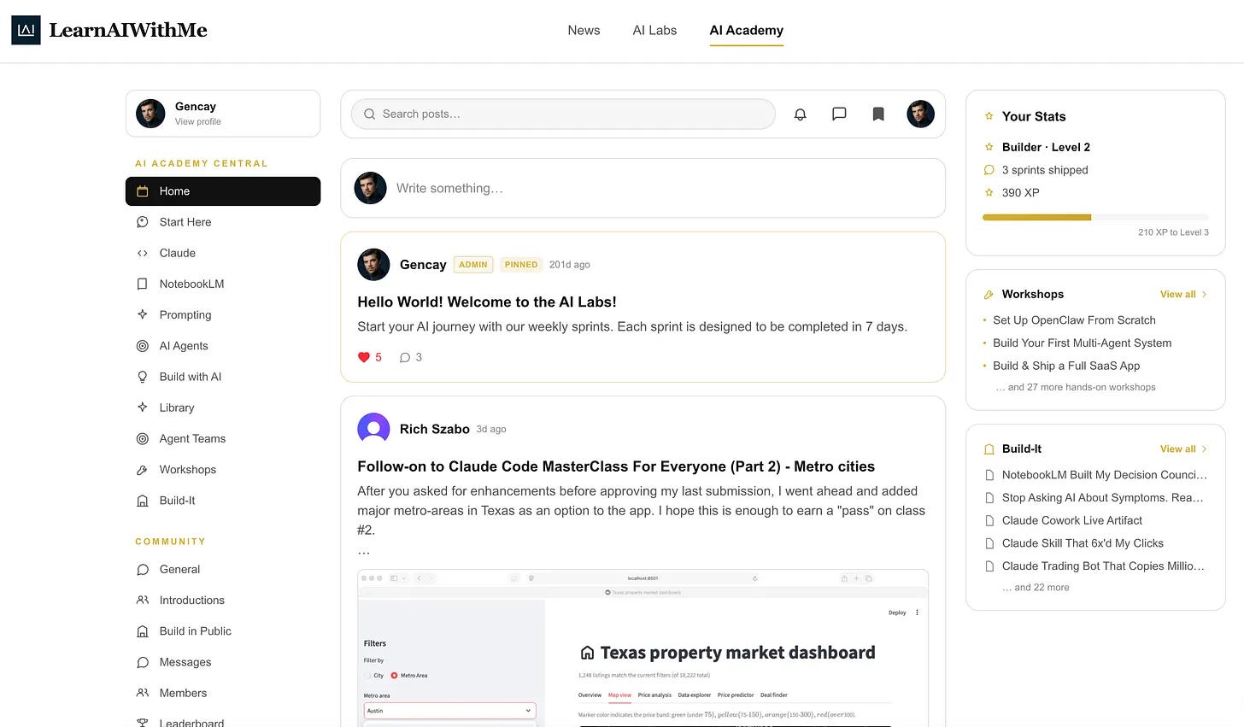
Task: Open saved bookmarks icon
Action: pyautogui.click(x=878, y=114)
